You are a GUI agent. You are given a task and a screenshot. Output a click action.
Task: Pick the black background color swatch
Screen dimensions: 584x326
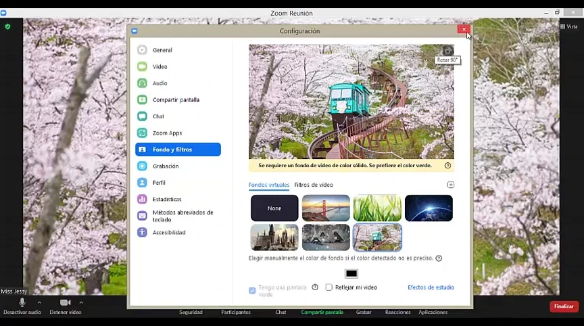pyautogui.click(x=351, y=273)
